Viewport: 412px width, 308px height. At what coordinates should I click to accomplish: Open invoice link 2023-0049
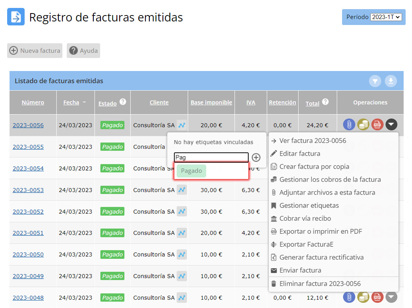click(x=28, y=276)
